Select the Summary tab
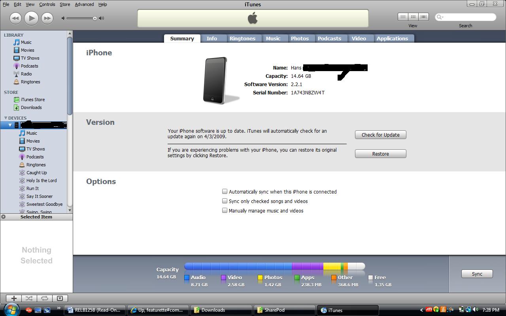The image size is (506, 316). tap(182, 38)
